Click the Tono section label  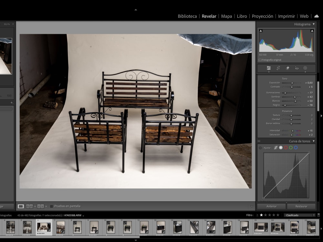(285, 79)
